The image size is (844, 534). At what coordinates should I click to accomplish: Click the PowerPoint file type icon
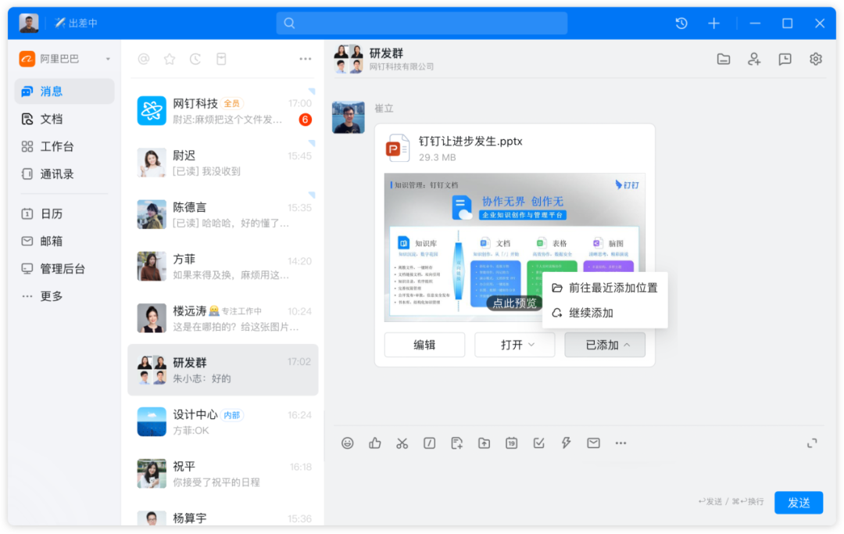pos(397,148)
